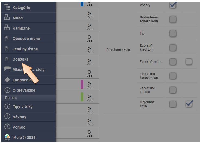Open the Pomoc help link

tap(19, 127)
